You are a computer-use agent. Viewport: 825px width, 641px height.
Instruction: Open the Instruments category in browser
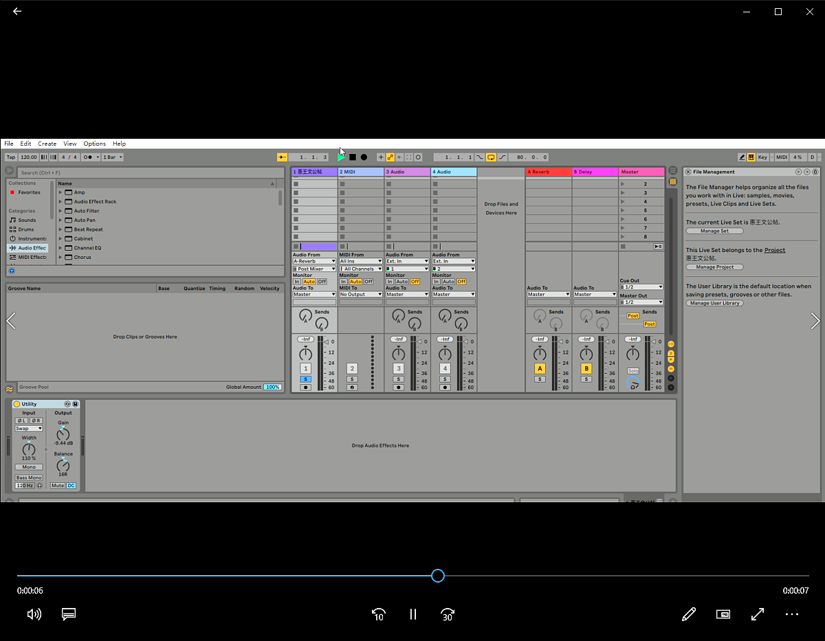[x=28, y=239]
